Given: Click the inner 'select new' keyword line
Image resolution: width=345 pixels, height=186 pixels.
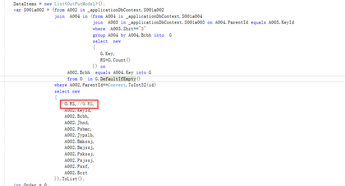Looking at the screenshot, I should point(107,41).
